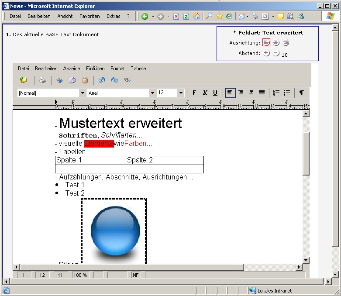Viewport: 341px width, 296px height.
Task: Toggle underline (U) formatting
Action: click(x=215, y=93)
